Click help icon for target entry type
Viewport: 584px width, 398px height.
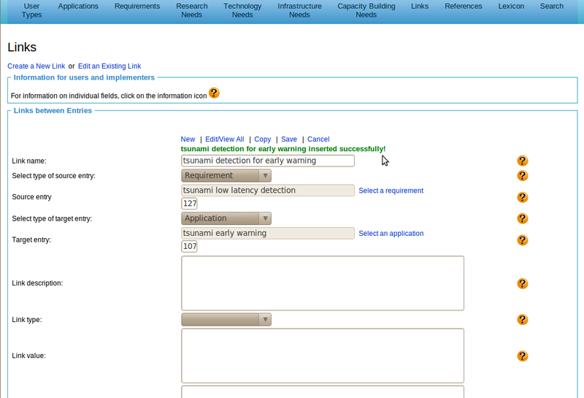coord(522,218)
